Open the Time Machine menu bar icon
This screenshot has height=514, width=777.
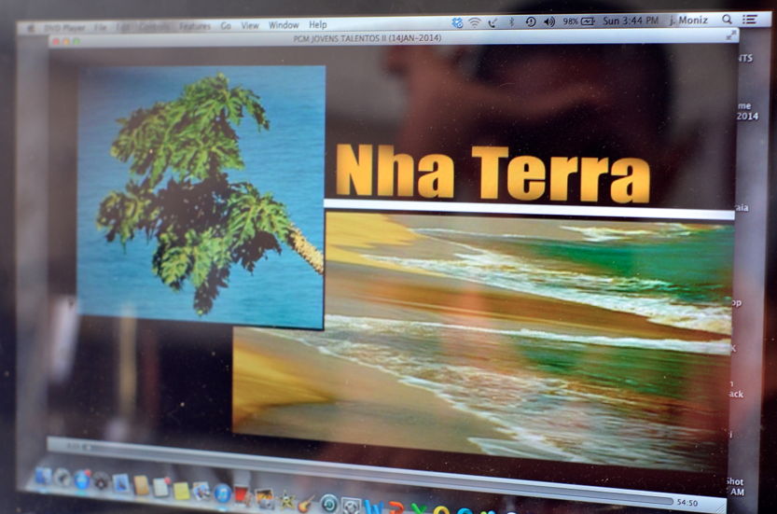tap(530, 21)
